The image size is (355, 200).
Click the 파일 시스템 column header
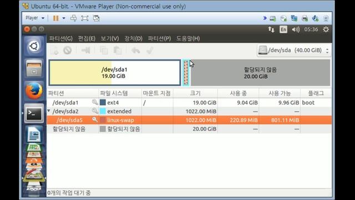pos(120,93)
